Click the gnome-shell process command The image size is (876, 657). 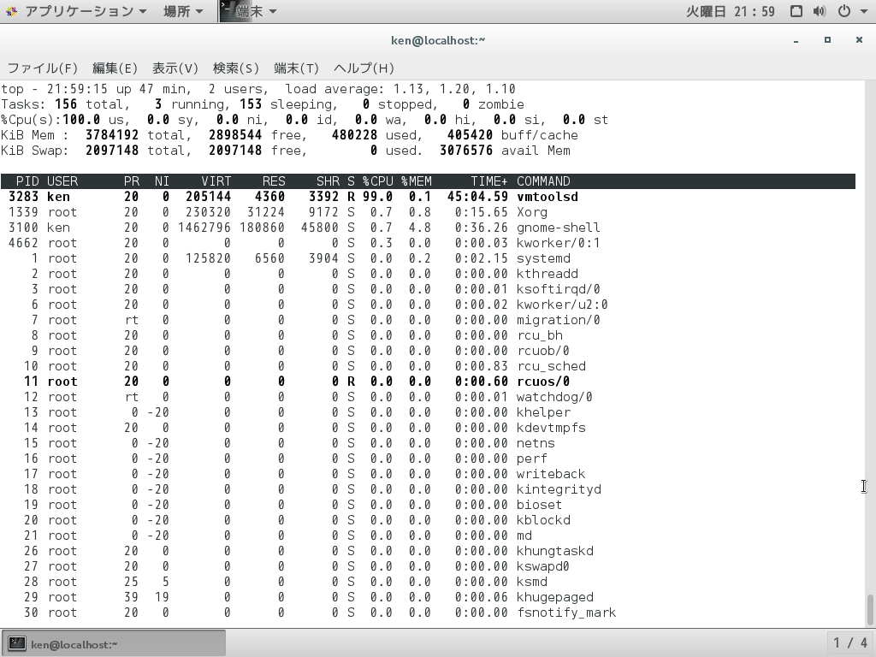[558, 228]
